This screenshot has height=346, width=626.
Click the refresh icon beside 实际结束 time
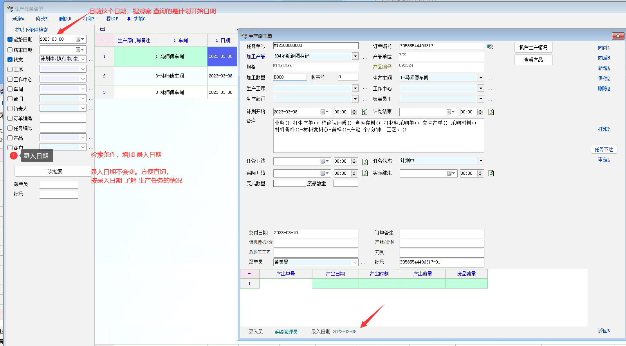click(491, 173)
